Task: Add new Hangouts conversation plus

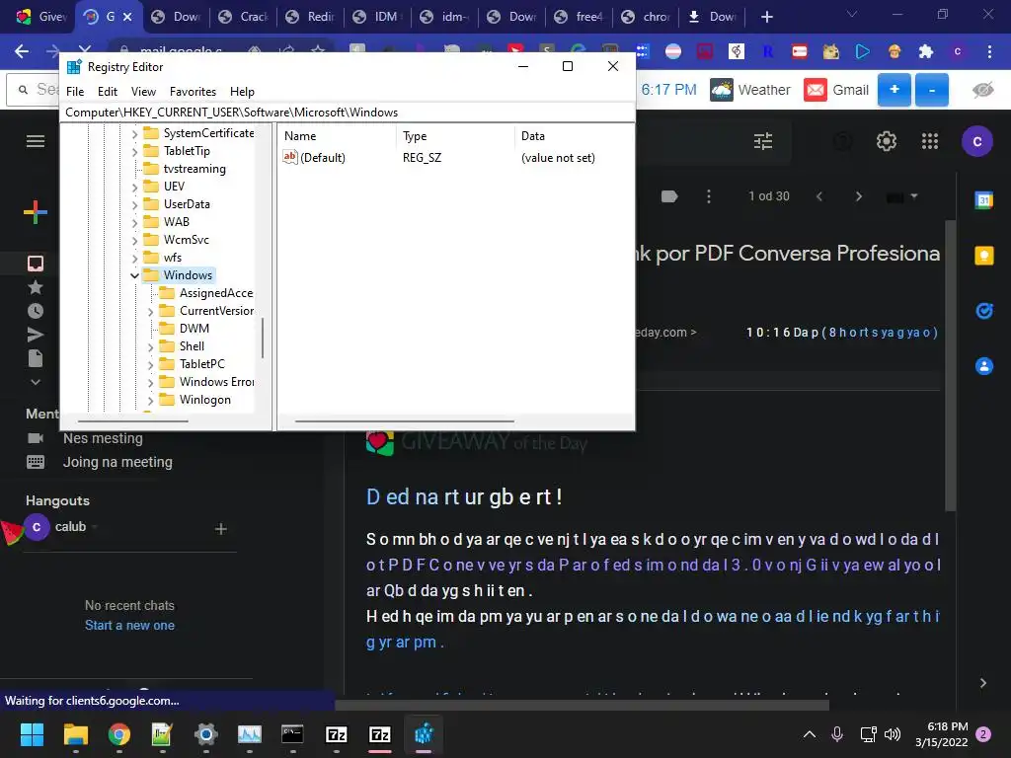Action: point(220,529)
